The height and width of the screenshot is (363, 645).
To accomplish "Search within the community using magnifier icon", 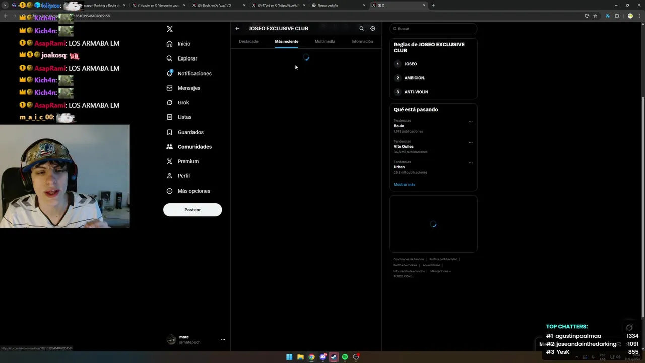I will [x=361, y=29].
